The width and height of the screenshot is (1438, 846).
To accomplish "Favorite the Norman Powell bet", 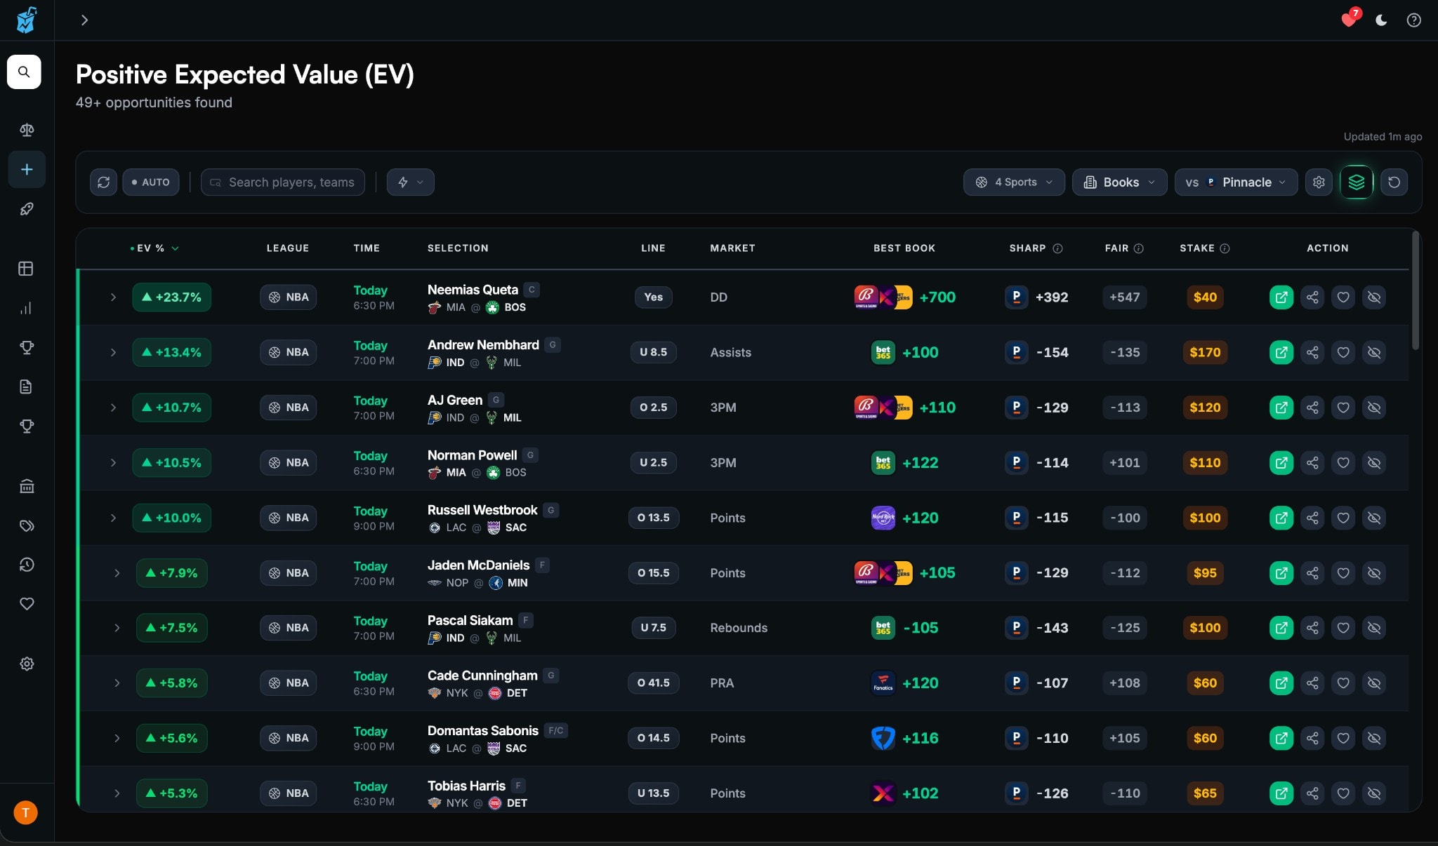I will coord(1343,463).
